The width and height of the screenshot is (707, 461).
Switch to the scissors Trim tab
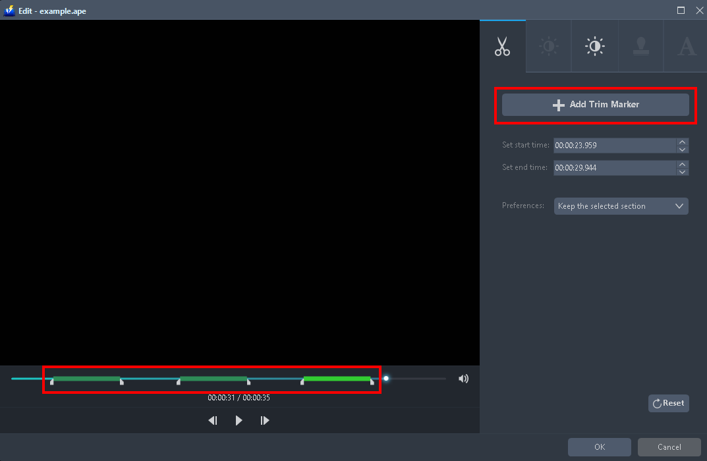pyautogui.click(x=503, y=45)
